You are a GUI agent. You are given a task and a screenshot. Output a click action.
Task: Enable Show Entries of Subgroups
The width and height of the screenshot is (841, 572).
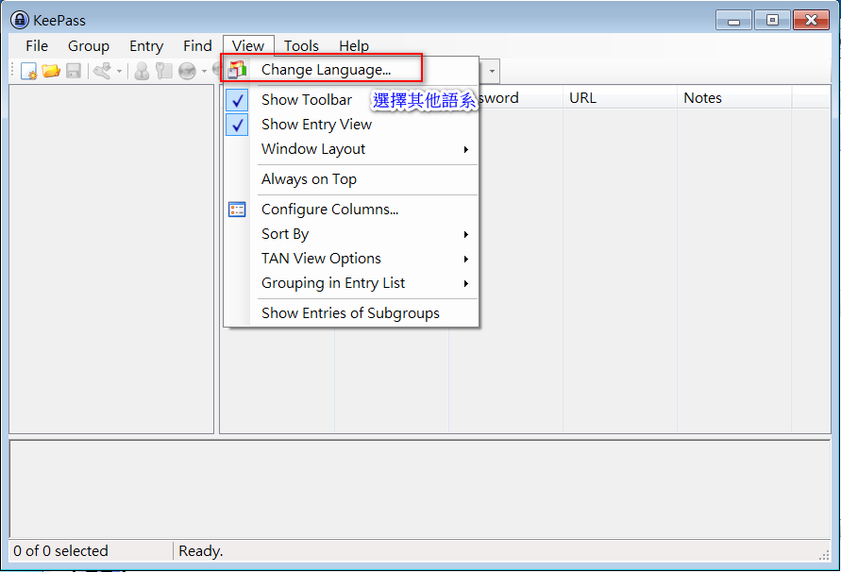pyautogui.click(x=350, y=313)
